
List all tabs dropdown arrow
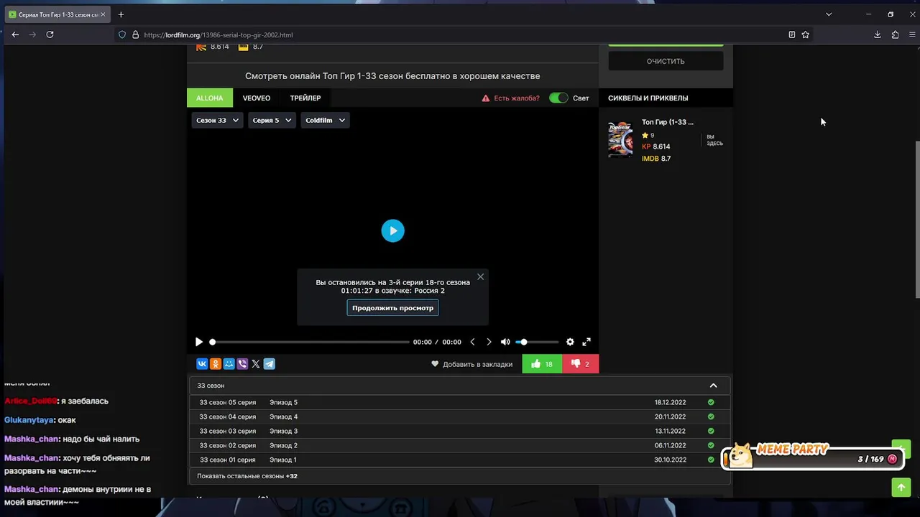tap(829, 14)
